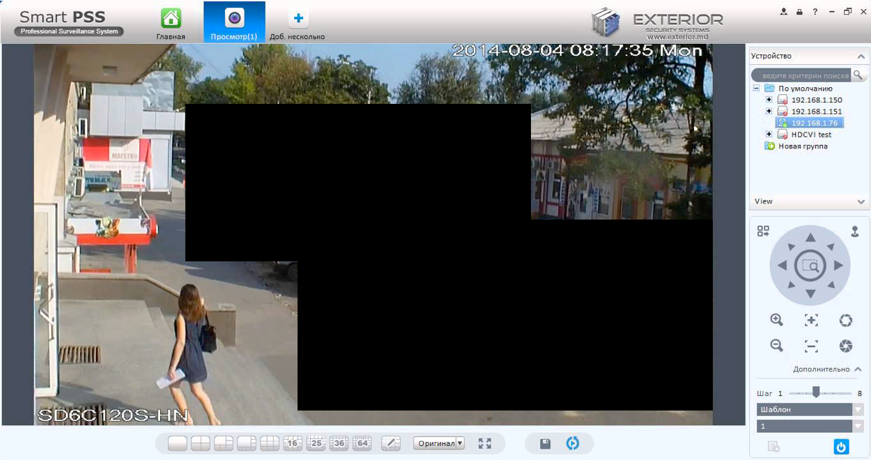Close the iris (aperture minus) icon
The image size is (871, 460).
click(846, 346)
